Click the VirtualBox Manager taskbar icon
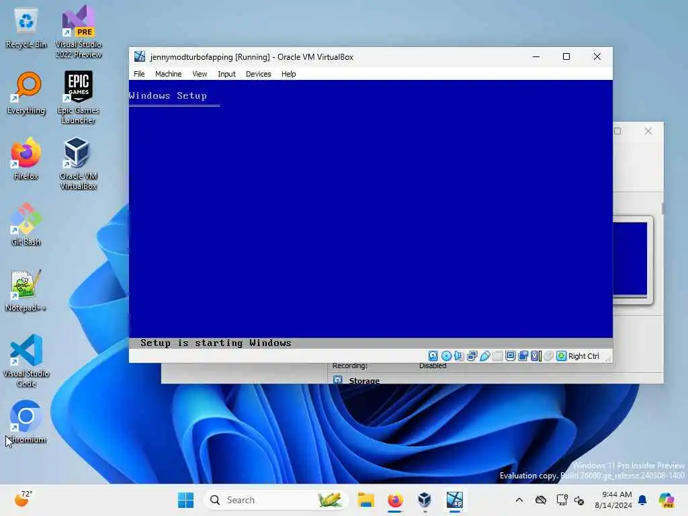This screenshot has width=688, height=516. point(425,500)
